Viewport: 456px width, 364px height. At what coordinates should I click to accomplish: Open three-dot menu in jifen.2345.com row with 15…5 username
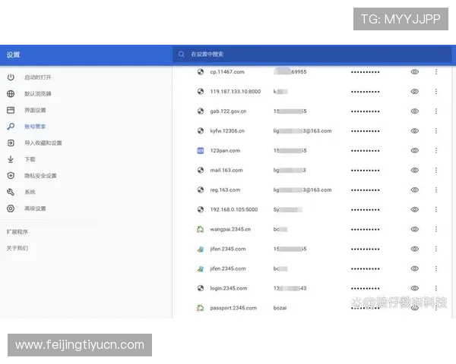(x=436, y=249)
